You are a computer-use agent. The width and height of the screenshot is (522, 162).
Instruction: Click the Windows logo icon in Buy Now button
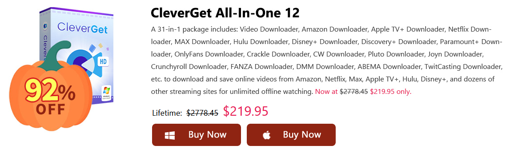[170, 135]
